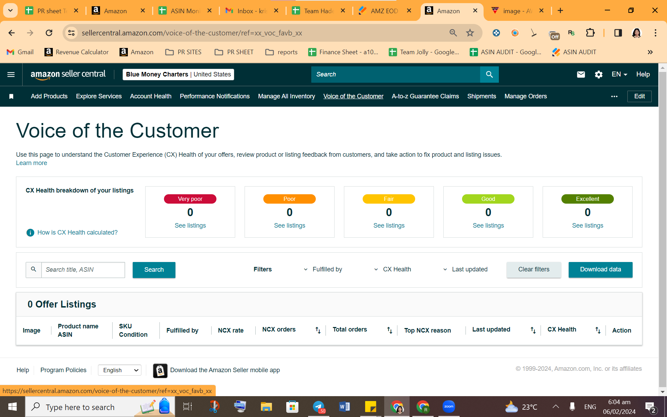This screenshot has height=417, width=667.
Task: Click See listings under Very poor
Action: coord(190,226)
